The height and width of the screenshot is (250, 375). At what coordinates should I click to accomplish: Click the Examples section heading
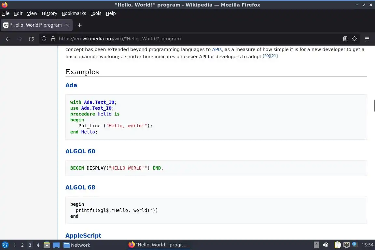(82, 72)
